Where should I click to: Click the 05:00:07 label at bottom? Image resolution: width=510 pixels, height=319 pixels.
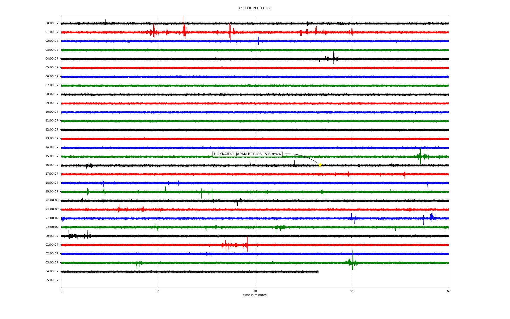click(x=52, y=280)
